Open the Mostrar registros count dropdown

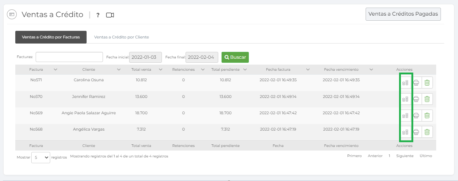click(x=41, y=157)
